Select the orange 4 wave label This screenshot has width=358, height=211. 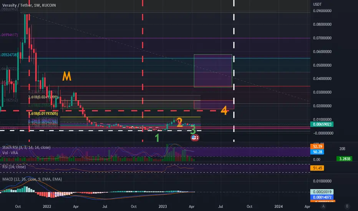(x=224, y=110)
